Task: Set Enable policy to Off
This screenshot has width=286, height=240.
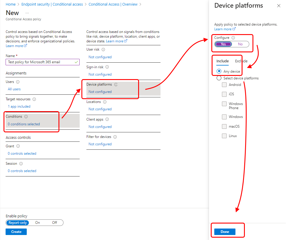Action: point(54,223)
